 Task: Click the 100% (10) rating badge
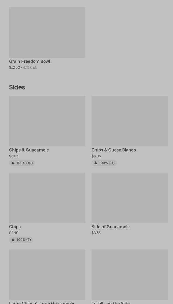(x=22, y=163)
